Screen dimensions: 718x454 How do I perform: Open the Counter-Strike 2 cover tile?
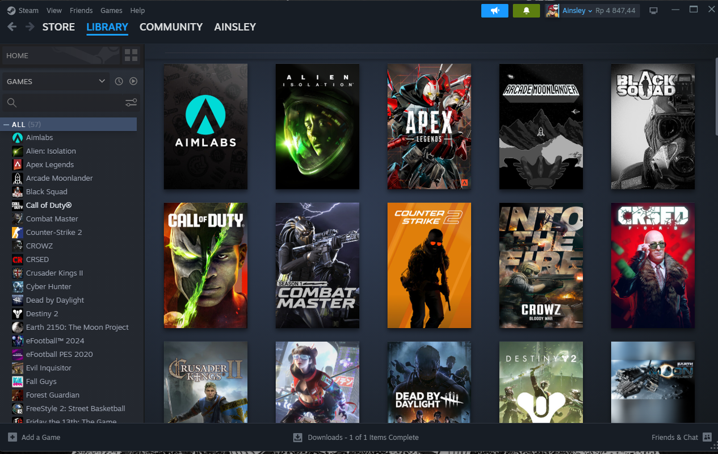(x=429, y=266)
